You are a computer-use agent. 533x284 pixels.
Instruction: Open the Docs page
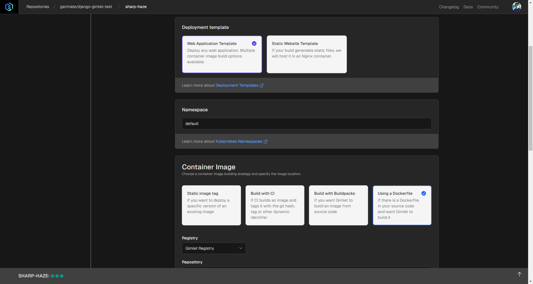pos(468,7)
